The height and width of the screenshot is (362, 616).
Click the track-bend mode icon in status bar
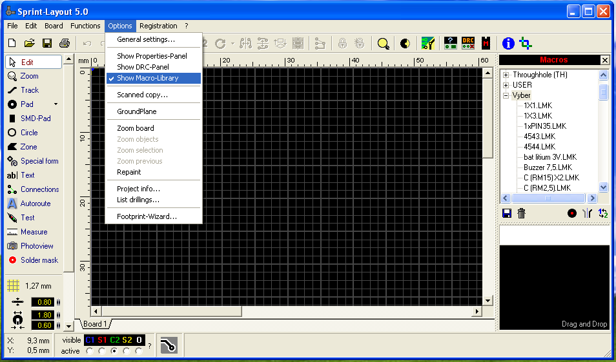[x=169, y=345]
